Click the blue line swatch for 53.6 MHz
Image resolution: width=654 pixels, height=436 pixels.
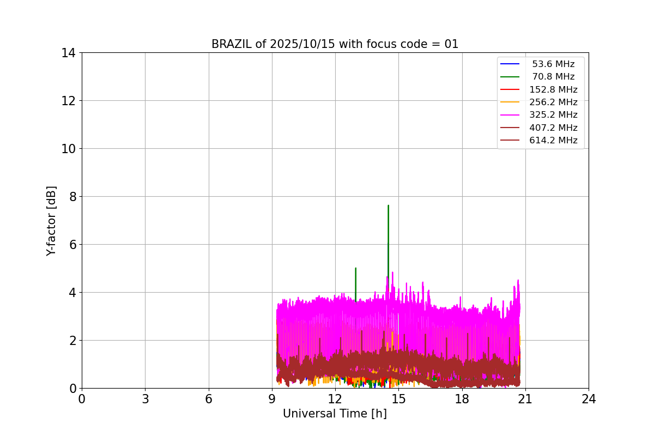[510, 64]
